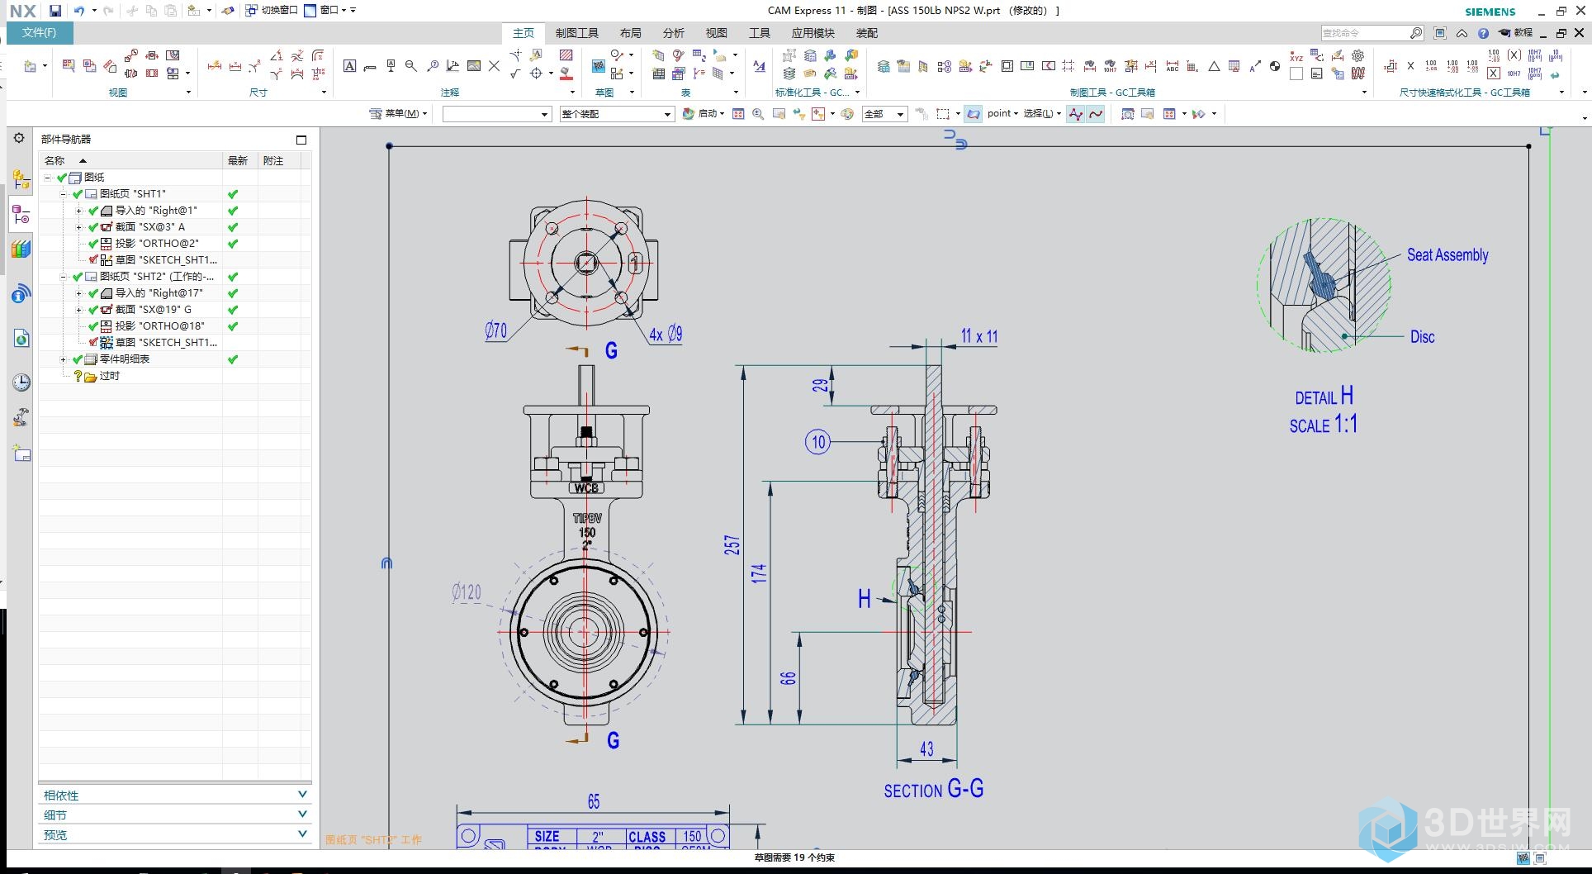
Task: Toggle the create inferred constraints sketch button
Action: point(1096,114)
